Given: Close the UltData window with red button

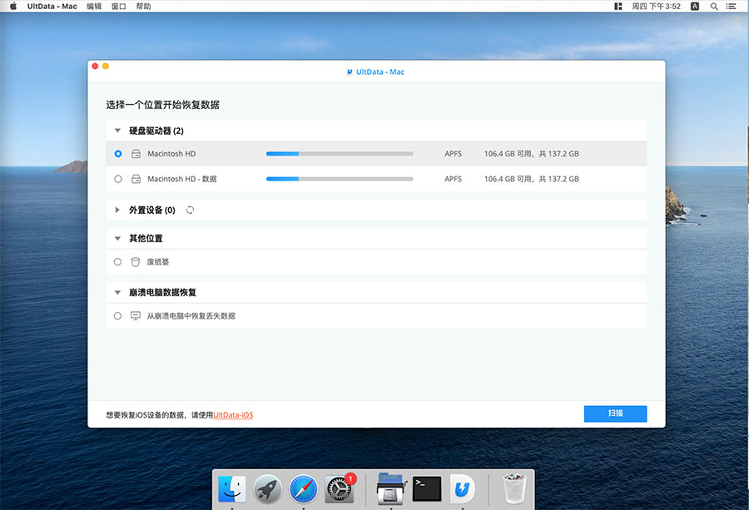Looking at the screenshot, I should [95, 66].
